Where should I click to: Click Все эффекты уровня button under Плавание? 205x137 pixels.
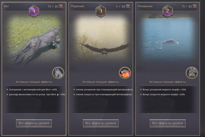[168, 123]
